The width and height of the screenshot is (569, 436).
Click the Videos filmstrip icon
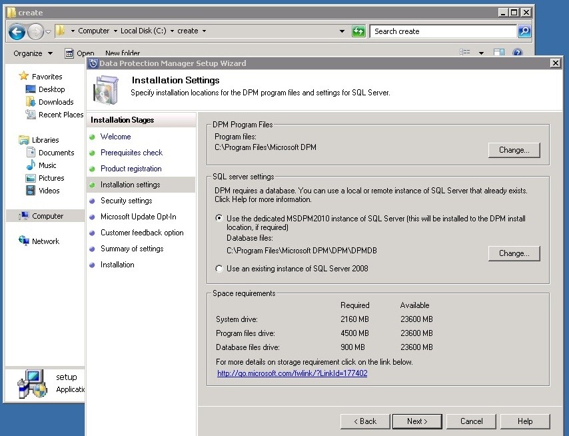31,191
